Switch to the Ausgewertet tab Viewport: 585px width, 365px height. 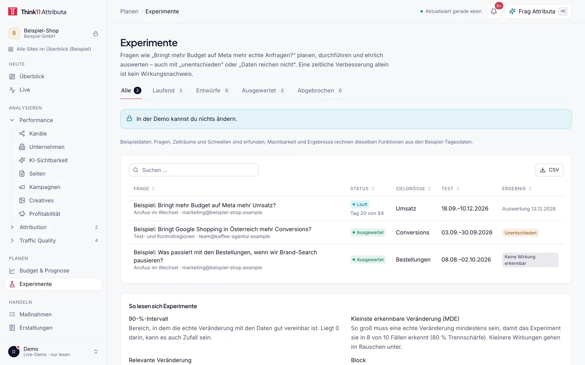[x=263, y=90]
